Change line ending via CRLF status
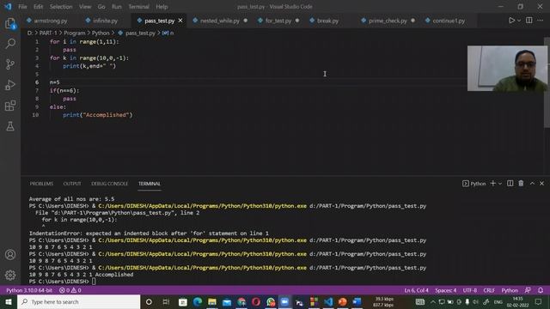Viewport: 550px width, 309px height. [489, 290]
